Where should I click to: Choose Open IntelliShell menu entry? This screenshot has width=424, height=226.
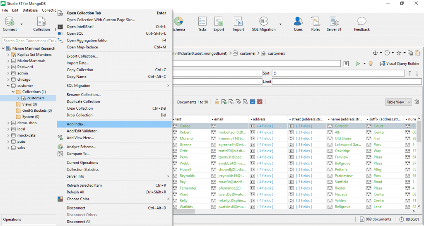[114, 26]
